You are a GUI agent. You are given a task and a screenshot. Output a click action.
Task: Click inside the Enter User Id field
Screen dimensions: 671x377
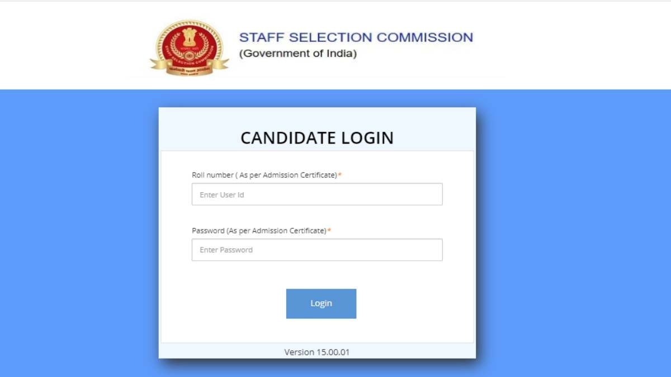click(x=317, y=194)
